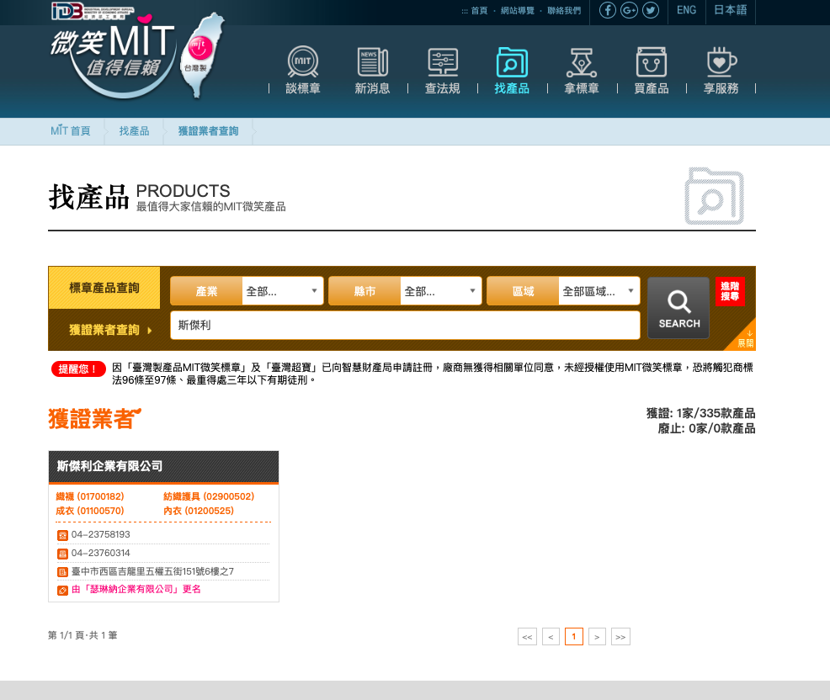Click the address 臺中市西區吉龍里五權五街151號6樓之7
The image size is (830, 700).
click(x=152, y=571)
